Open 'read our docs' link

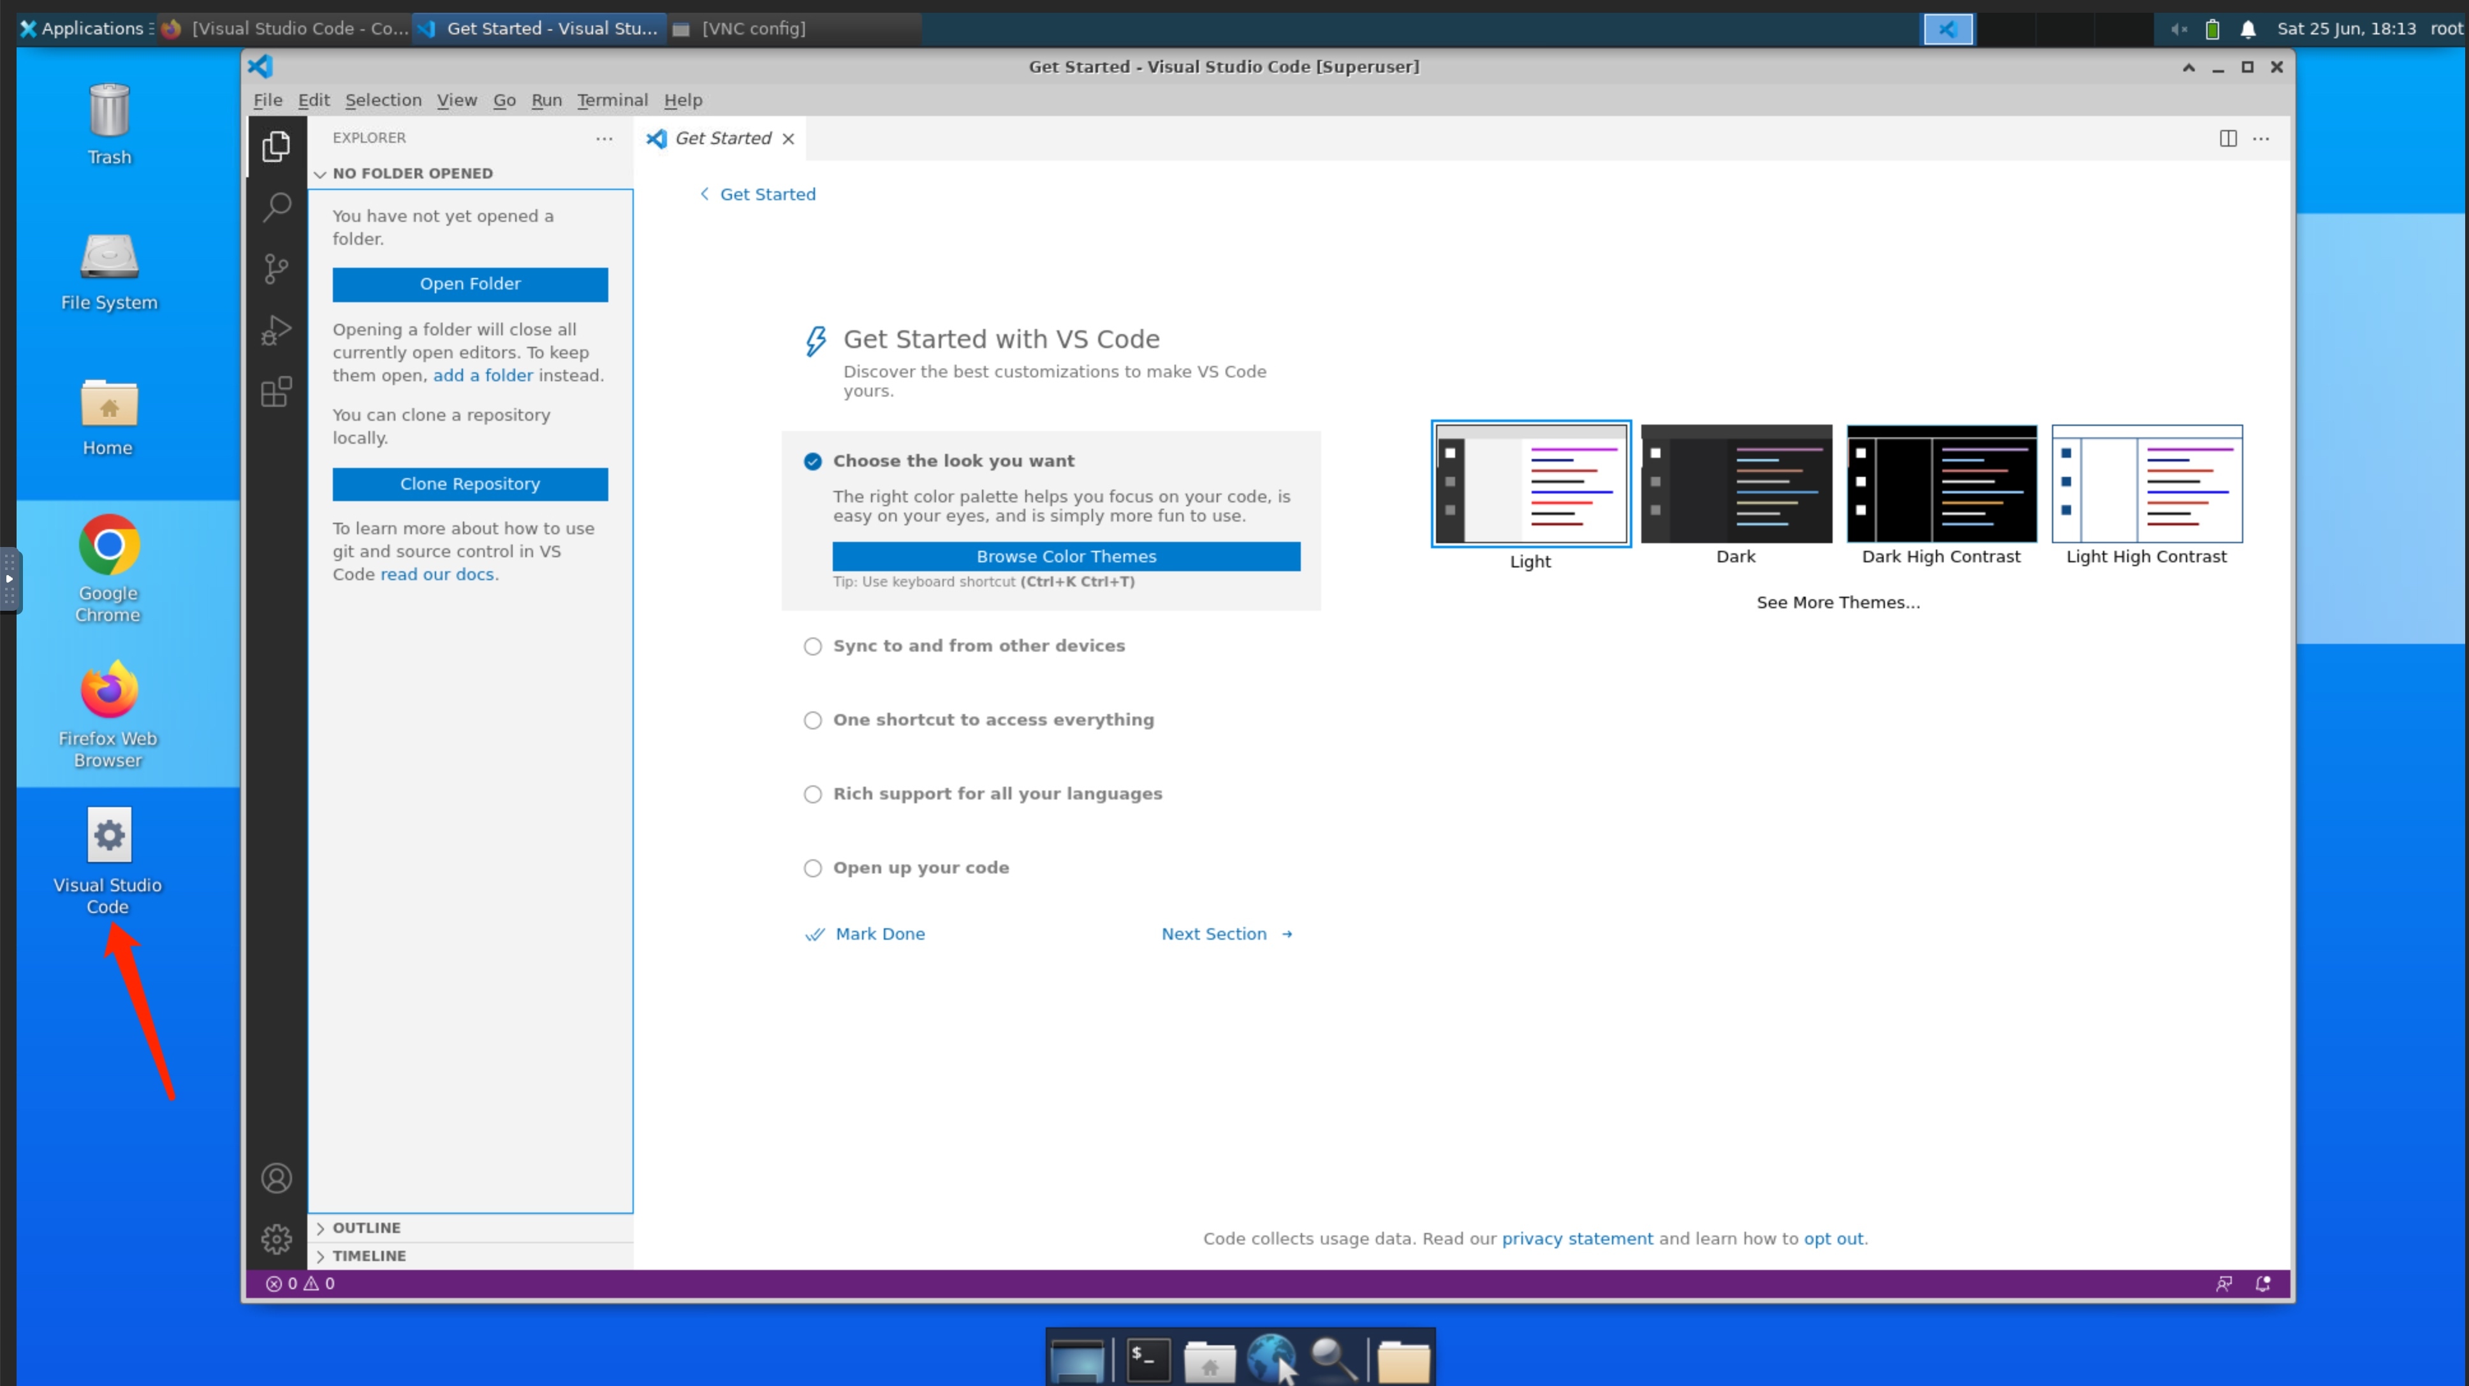(x=437, y=575)
